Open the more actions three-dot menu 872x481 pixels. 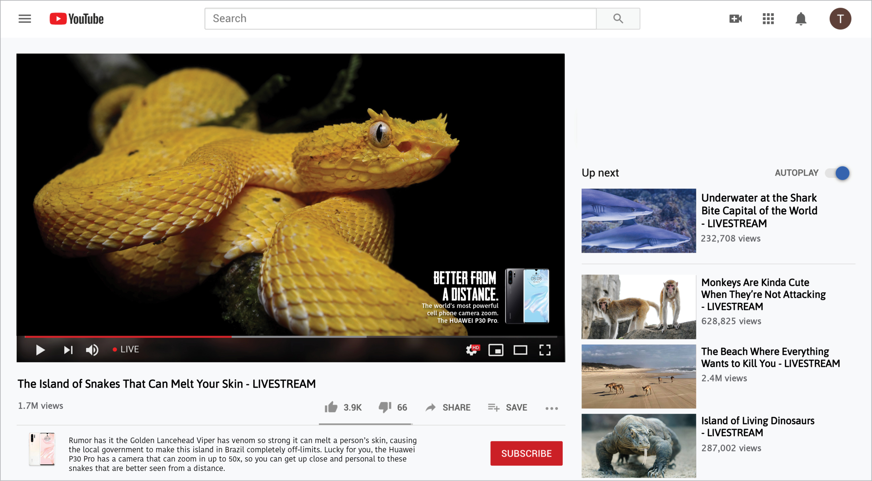(x=551, y=409)
